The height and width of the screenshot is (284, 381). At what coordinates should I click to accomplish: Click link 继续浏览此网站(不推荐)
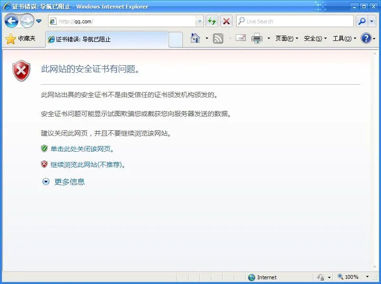(88, 165)
